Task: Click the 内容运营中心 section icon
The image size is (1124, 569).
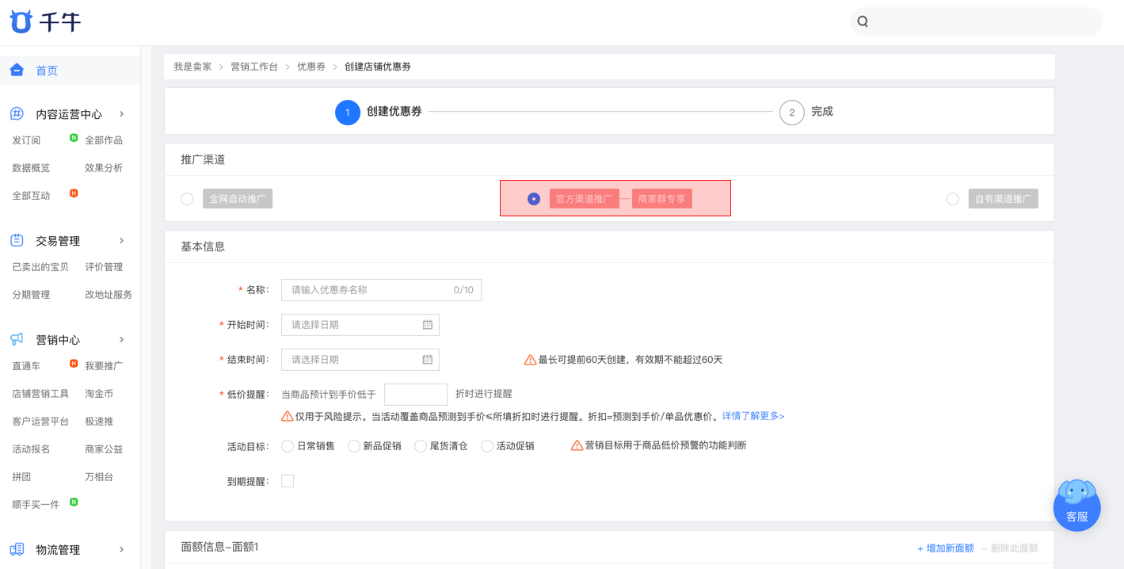Action: (17, 113)
